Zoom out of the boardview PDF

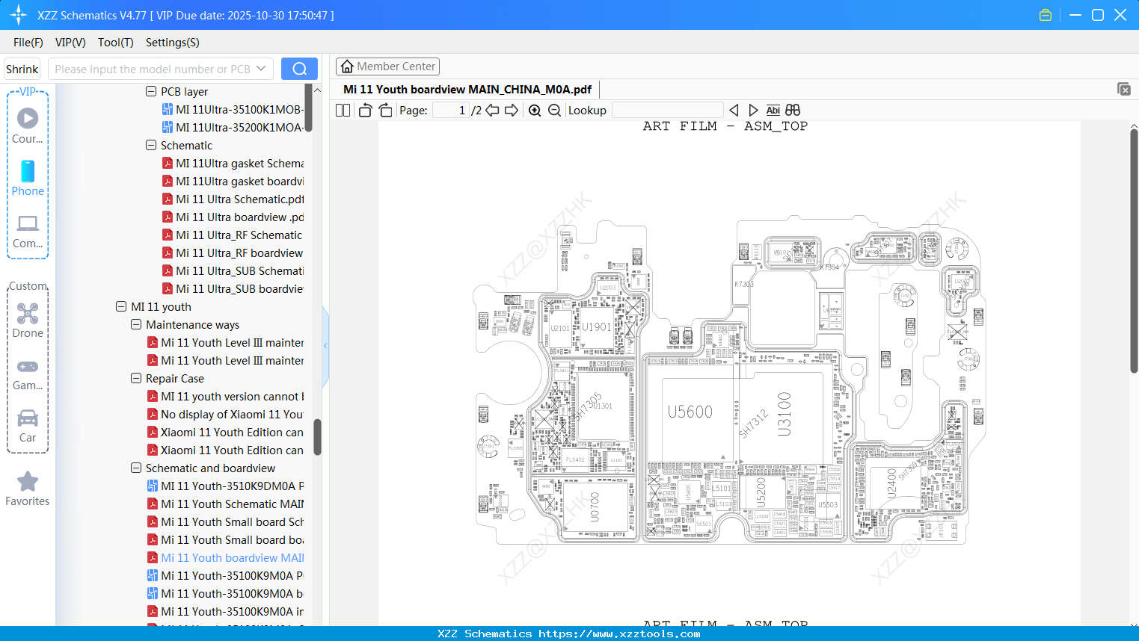pyautogui.click(x=554, y=110)
